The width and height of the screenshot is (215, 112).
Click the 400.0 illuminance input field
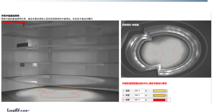[139, 100]
